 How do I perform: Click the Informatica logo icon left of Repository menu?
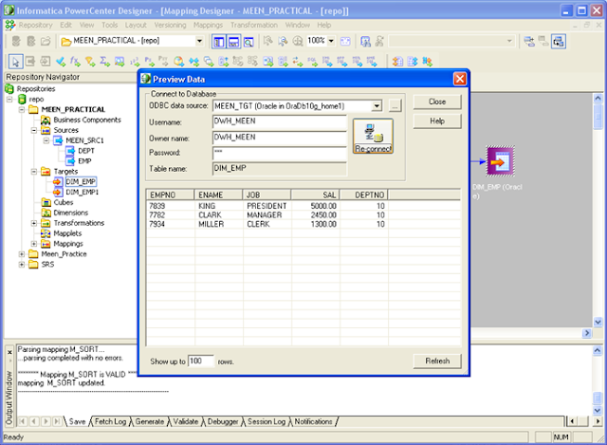(x=10, y=25)
